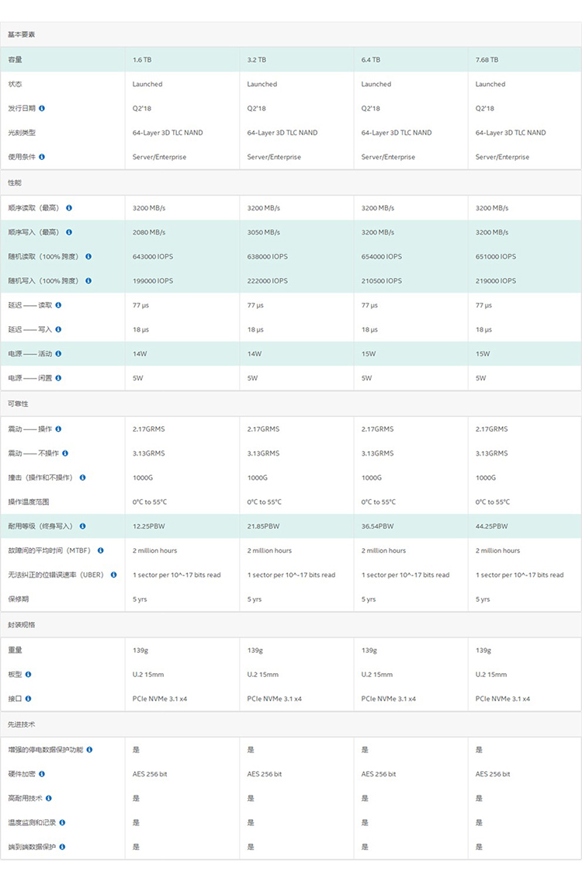
Task: Open the info icon next to 接口
Action: [28, 699]
